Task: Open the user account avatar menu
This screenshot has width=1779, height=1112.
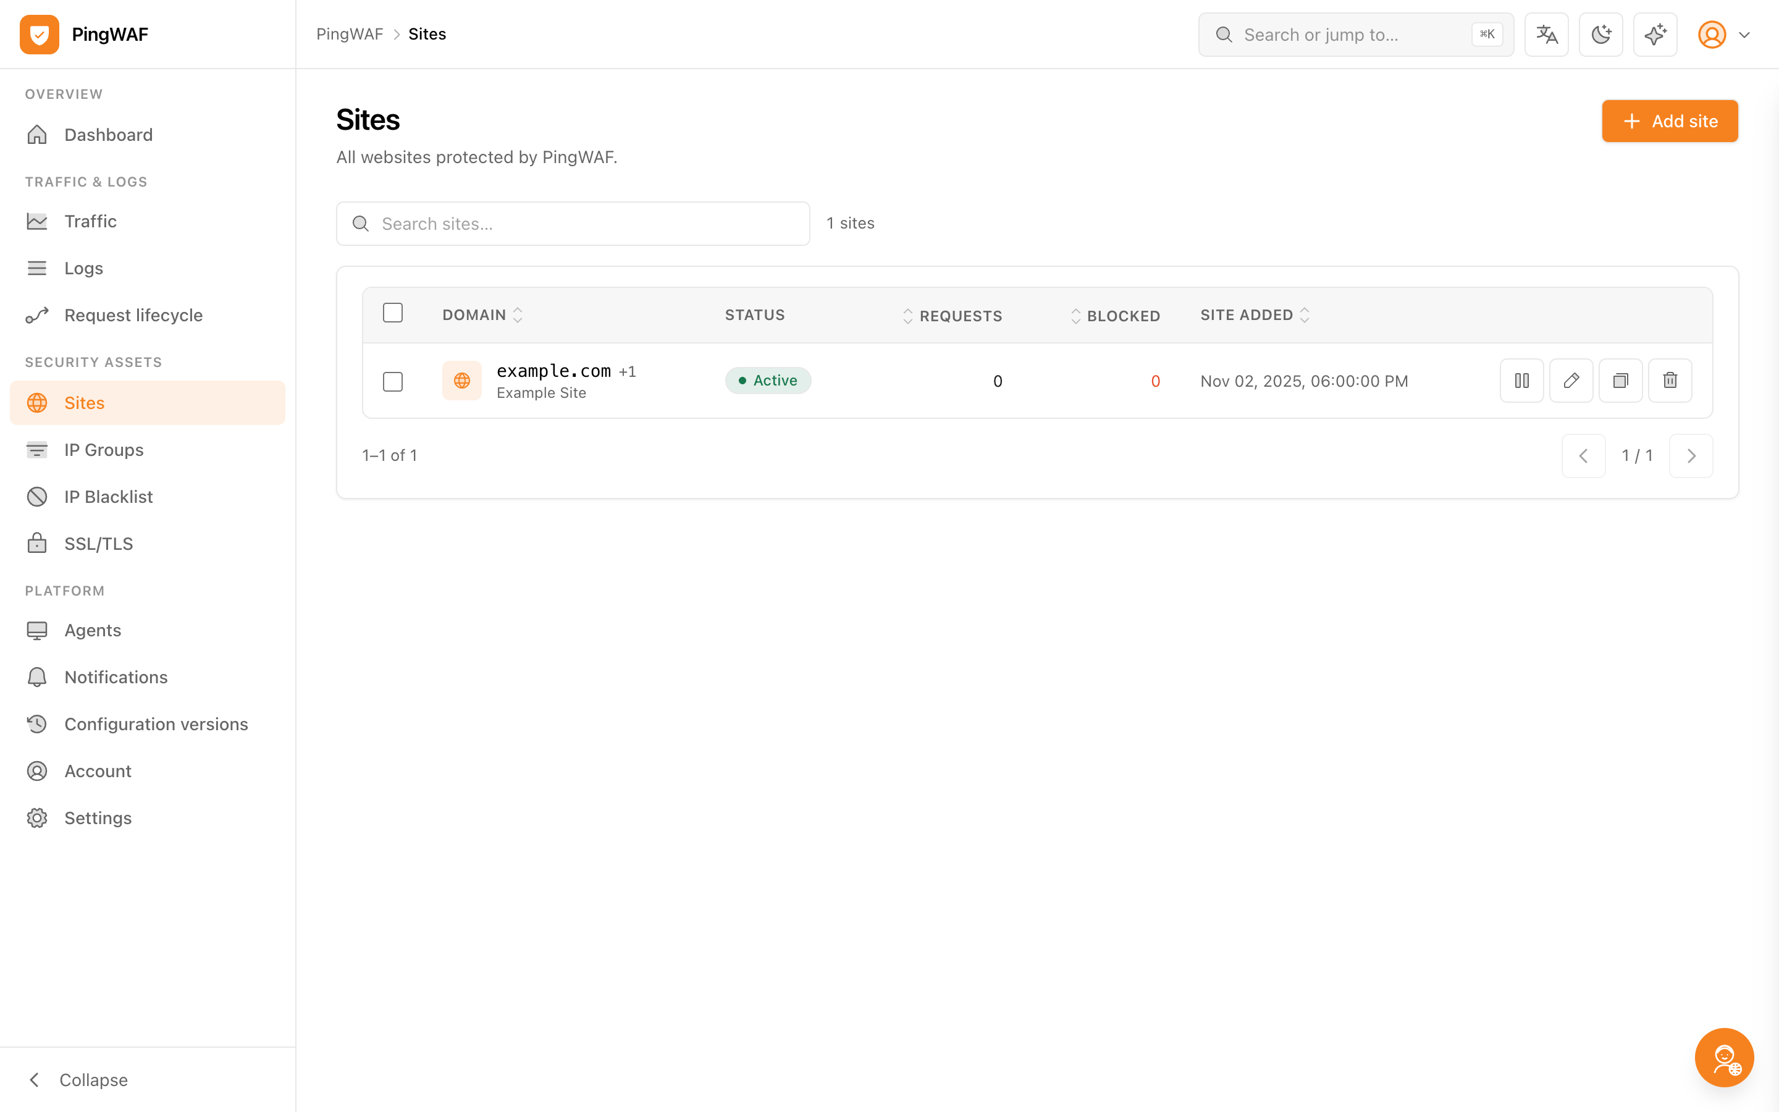Action: coord(1724,35)
